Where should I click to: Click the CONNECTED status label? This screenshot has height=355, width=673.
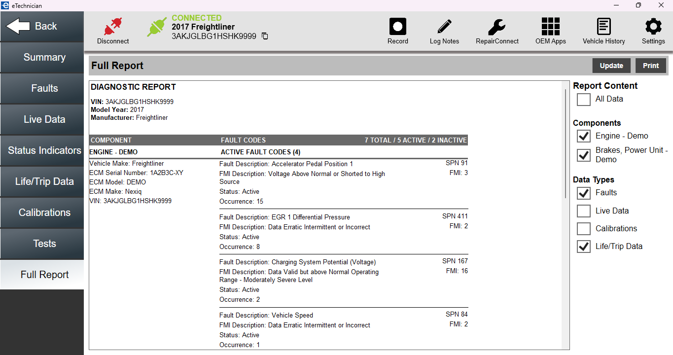pyautogui.click(x=196, y=18)
